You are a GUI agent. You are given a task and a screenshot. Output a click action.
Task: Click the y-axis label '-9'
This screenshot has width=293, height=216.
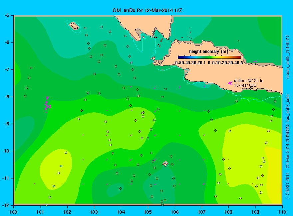point(7,124)
